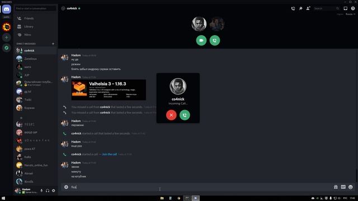
Task: Open the Twiki direct message
Action: click(36, 99)
